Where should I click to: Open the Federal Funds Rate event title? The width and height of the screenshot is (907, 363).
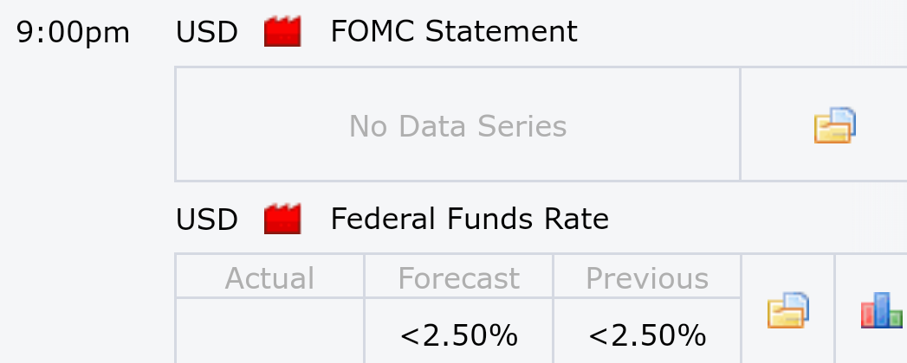click(x=470, y=219)
